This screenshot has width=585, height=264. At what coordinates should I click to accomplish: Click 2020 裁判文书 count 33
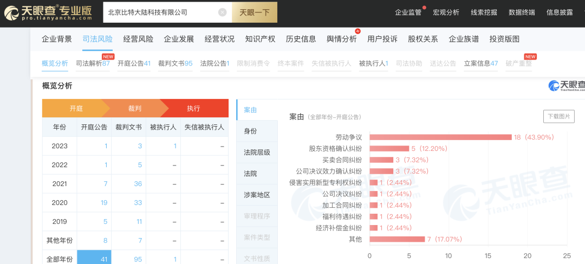coord(138,202)
